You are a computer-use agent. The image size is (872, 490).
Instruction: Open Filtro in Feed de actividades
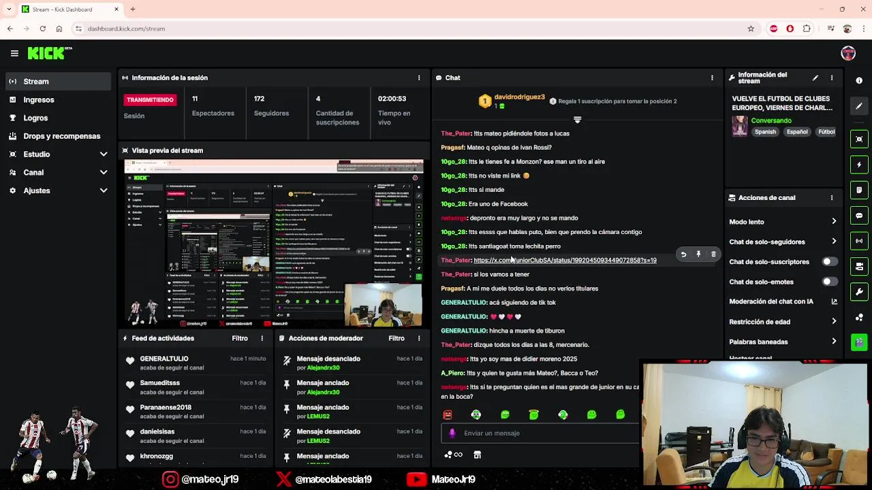point(240,338)
